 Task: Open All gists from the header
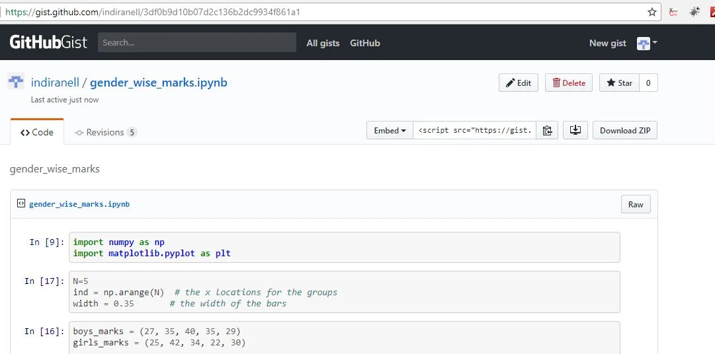tap(323, 43)
